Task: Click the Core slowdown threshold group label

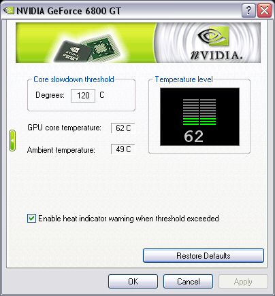Action: 74,79
